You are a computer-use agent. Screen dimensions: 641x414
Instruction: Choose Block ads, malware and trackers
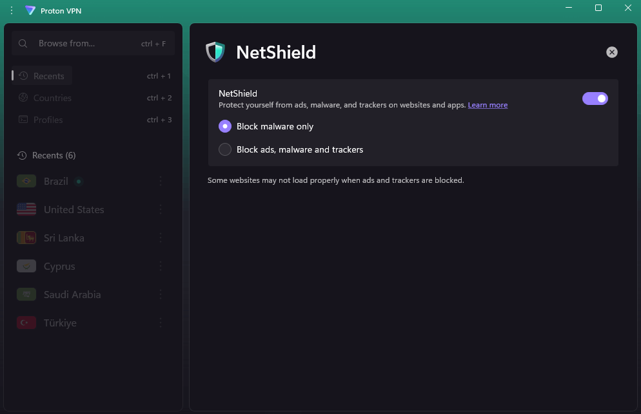coord(224,149)
